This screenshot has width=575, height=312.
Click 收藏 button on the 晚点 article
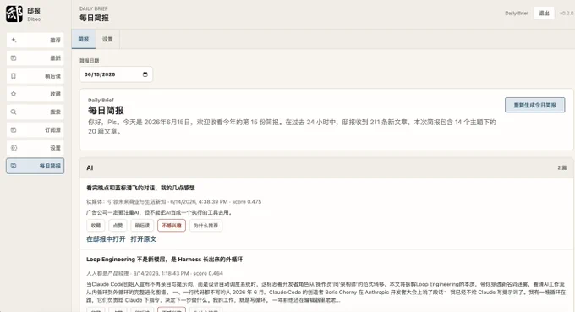pyautogui.click(x=96, y=226)
